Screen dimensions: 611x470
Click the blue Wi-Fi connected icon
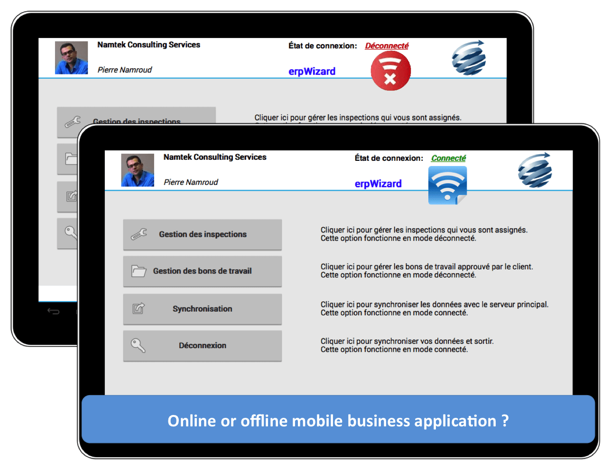pyautogui.click(x=447, y=185)
